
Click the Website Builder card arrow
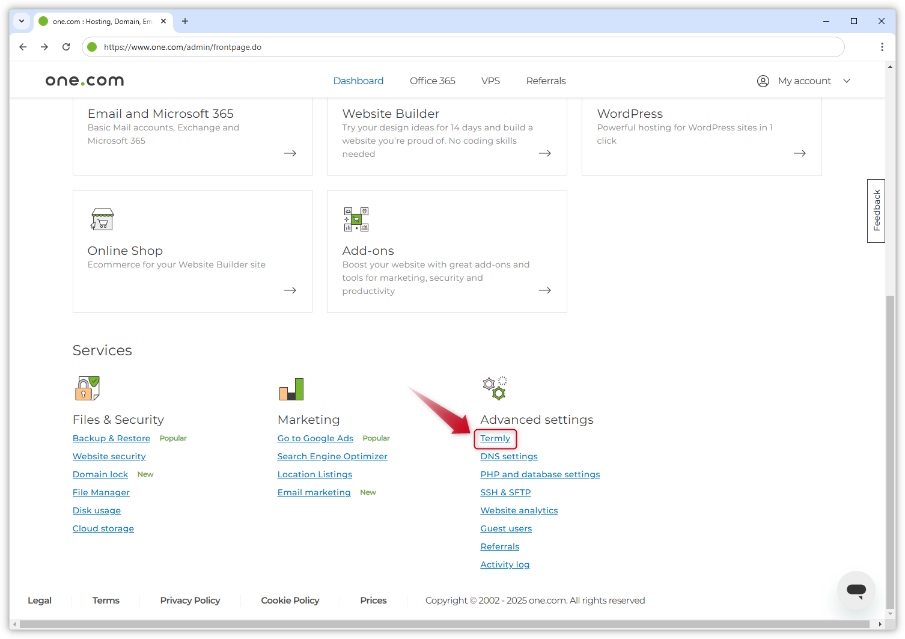544,153
